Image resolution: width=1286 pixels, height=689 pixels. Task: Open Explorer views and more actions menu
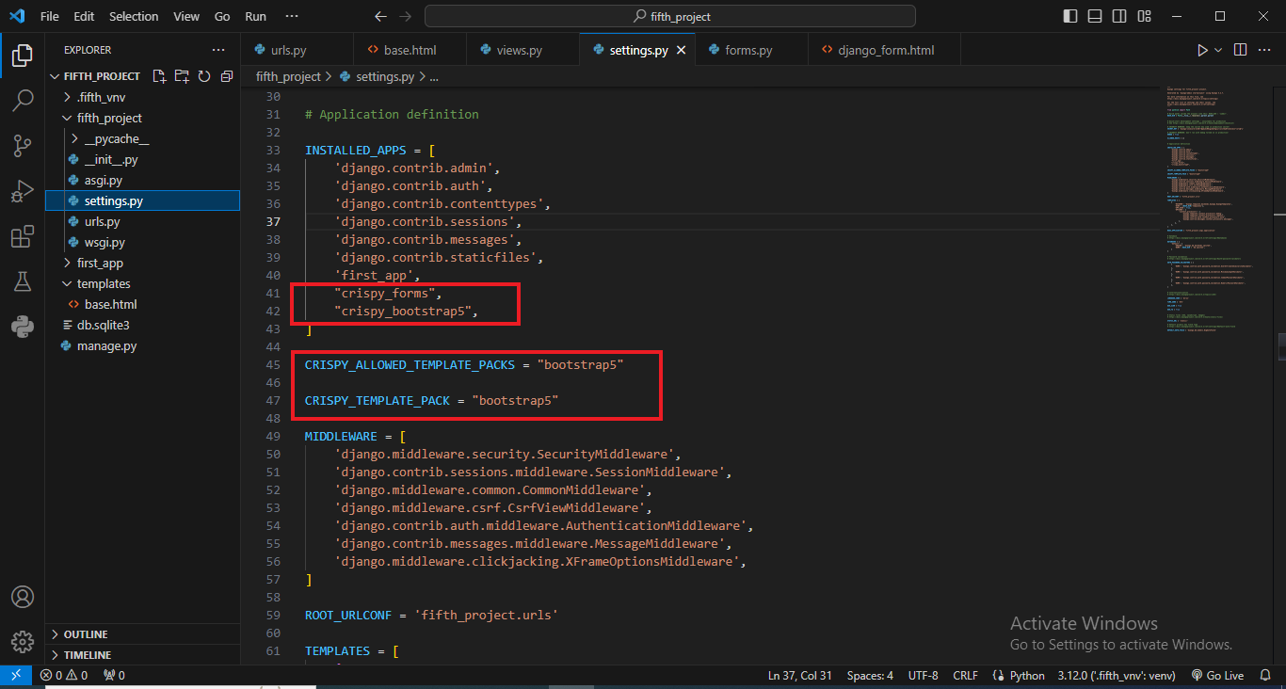click(x=218, y=50)
